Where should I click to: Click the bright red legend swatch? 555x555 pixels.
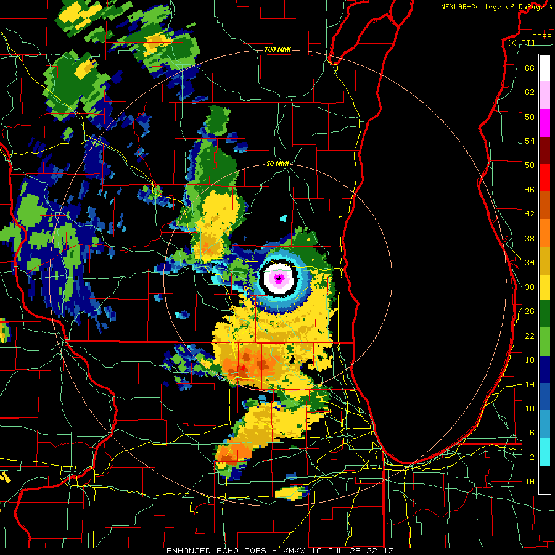point(545,178)
